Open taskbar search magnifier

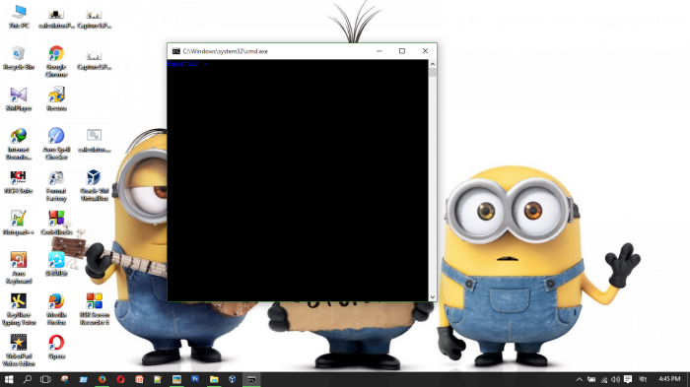click(x=28, y=379)
